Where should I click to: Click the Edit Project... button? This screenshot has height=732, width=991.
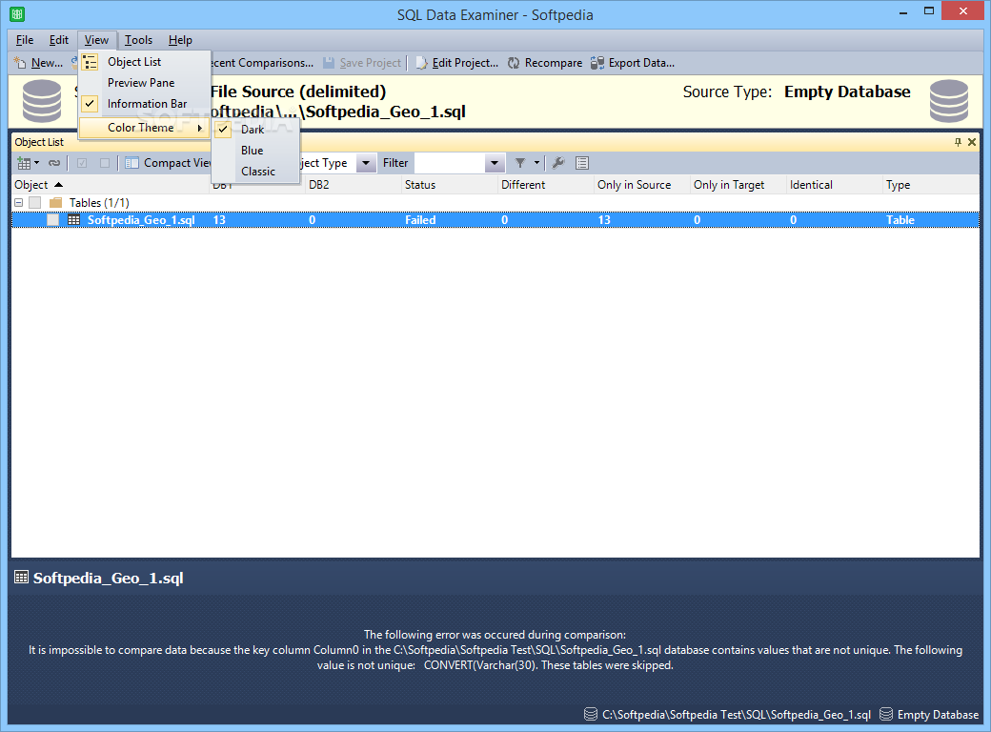(457, 63)
